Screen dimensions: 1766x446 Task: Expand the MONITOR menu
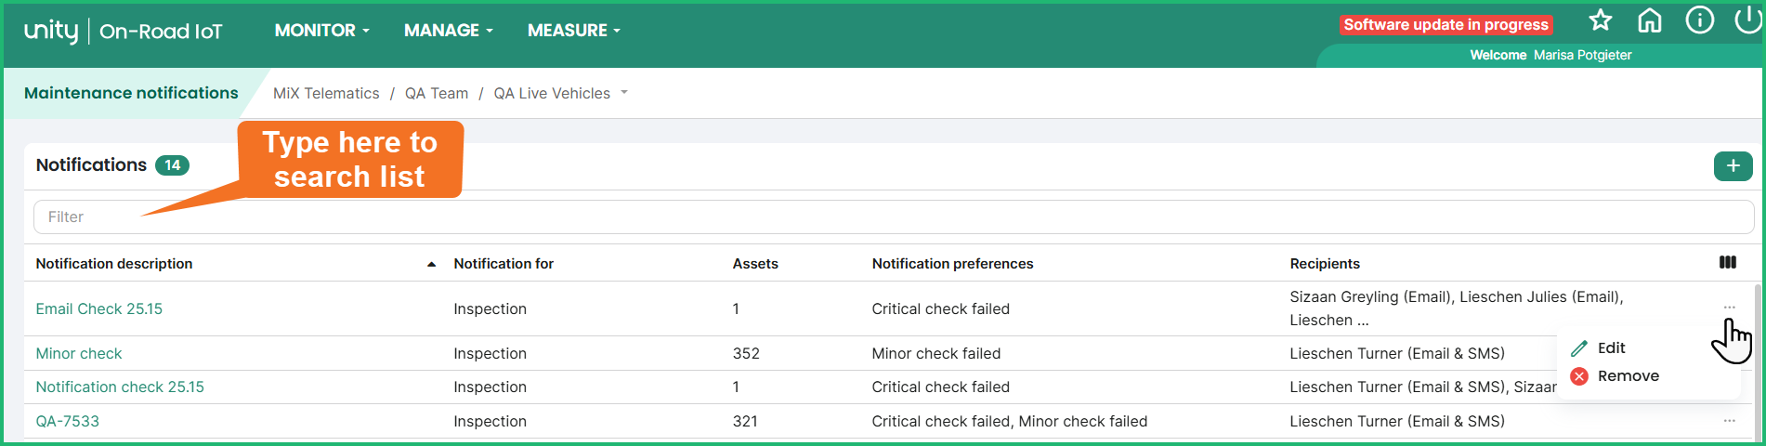[x=321, y=31]
